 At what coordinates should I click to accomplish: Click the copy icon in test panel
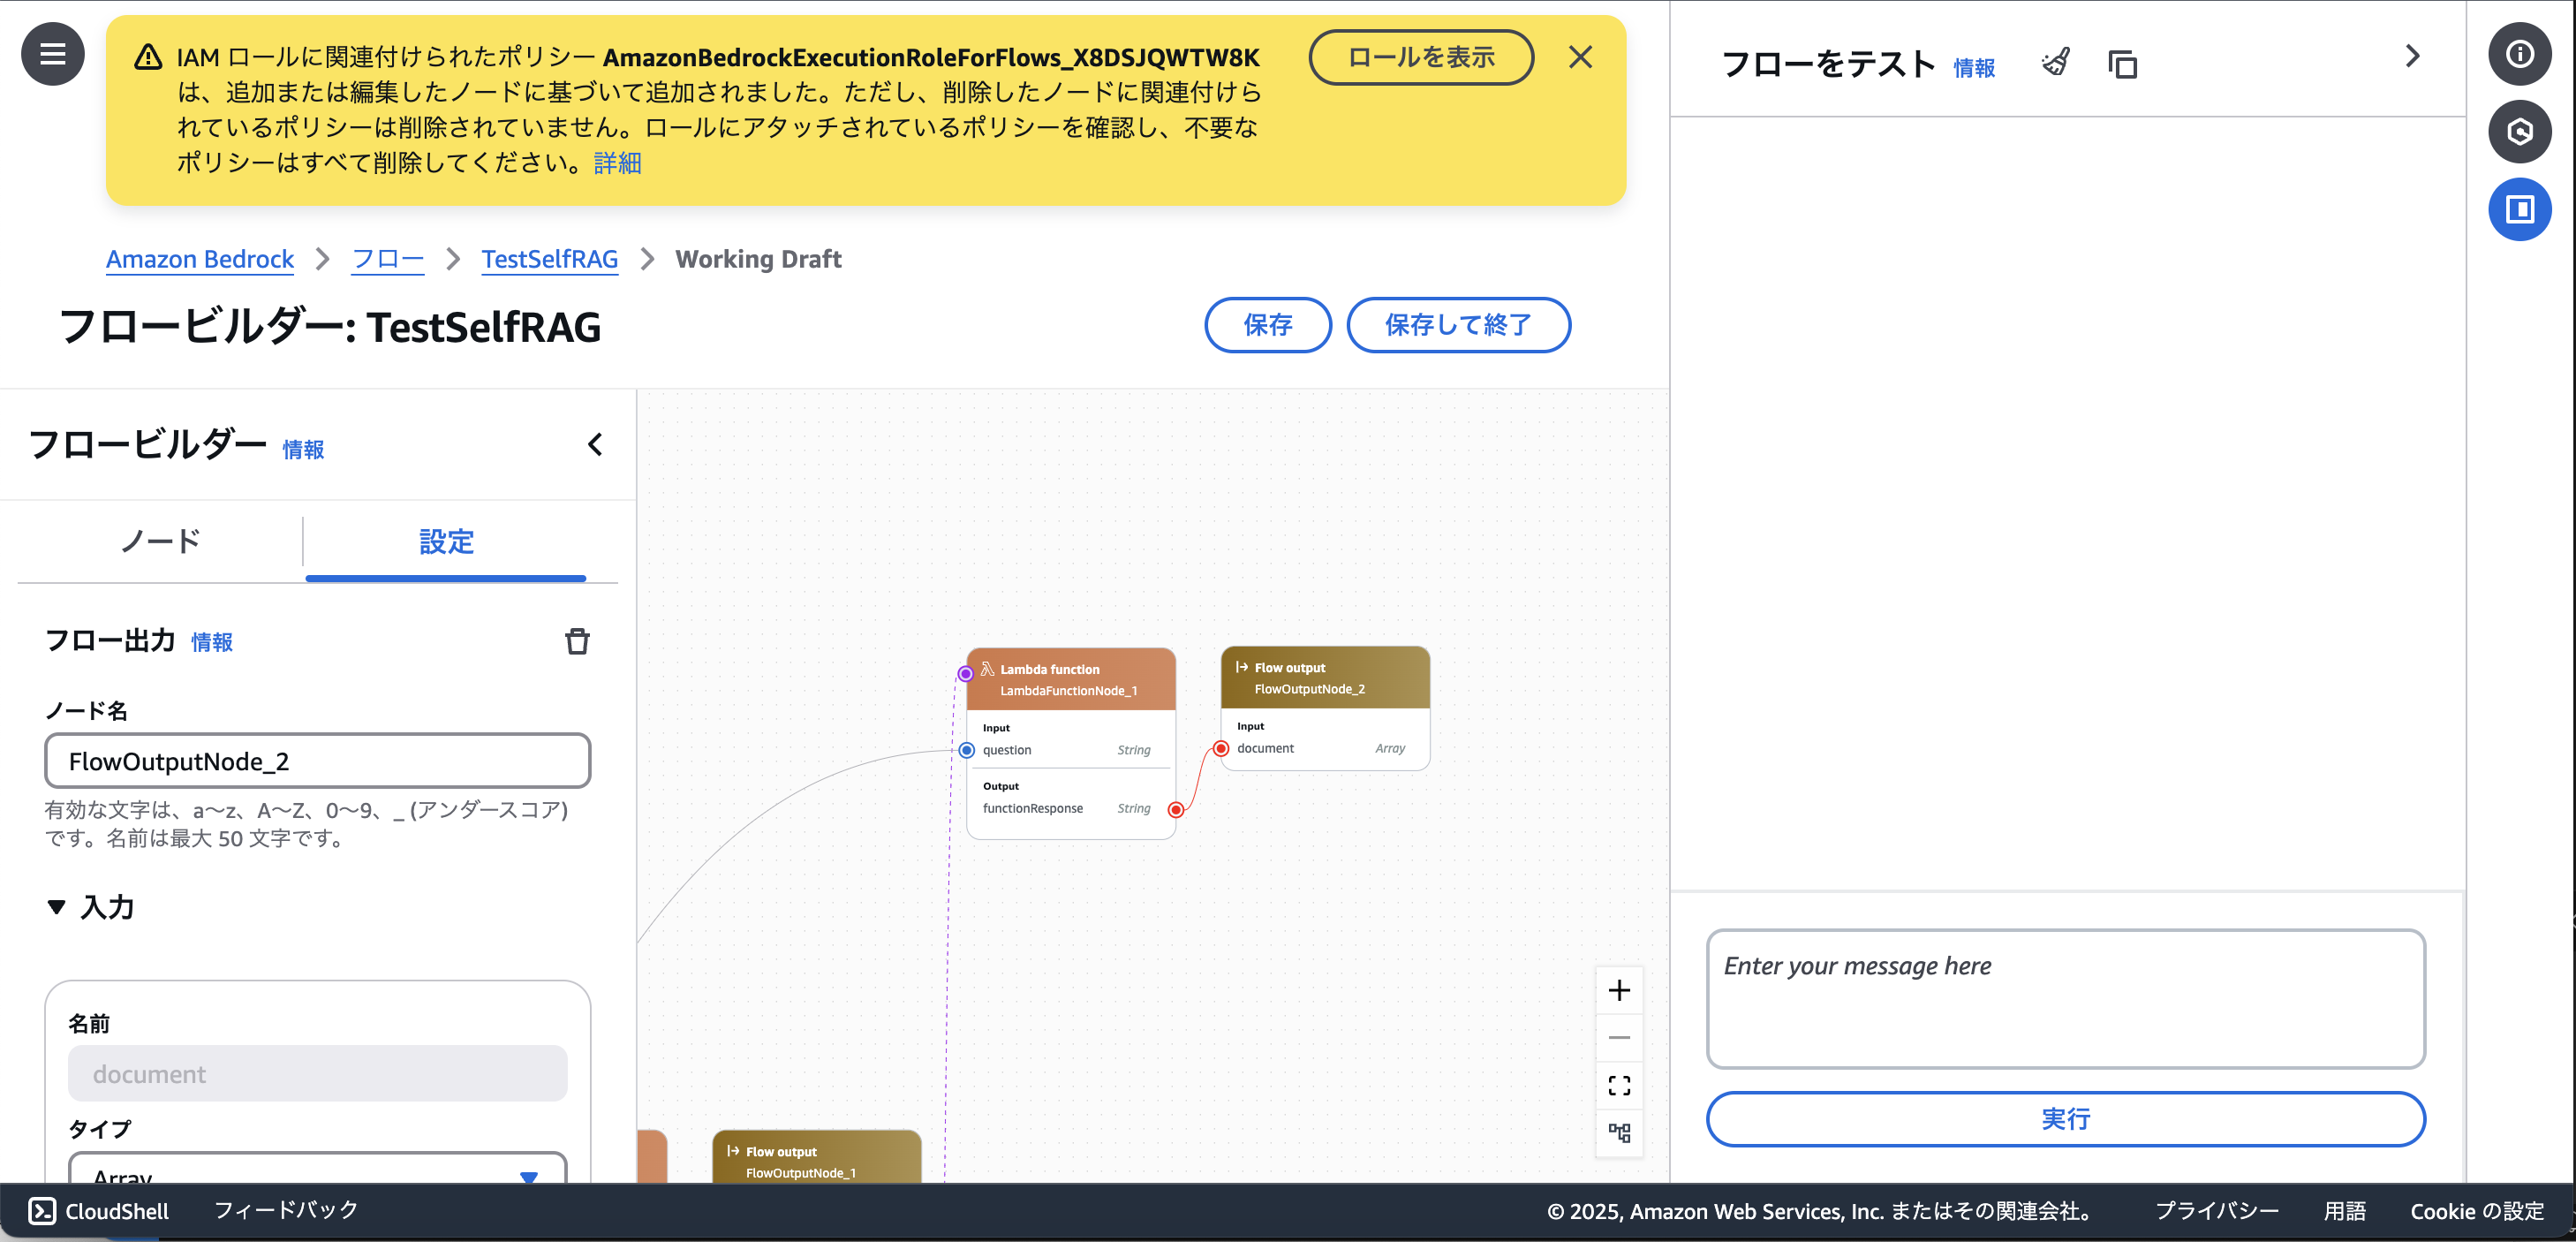[2122, 64]
